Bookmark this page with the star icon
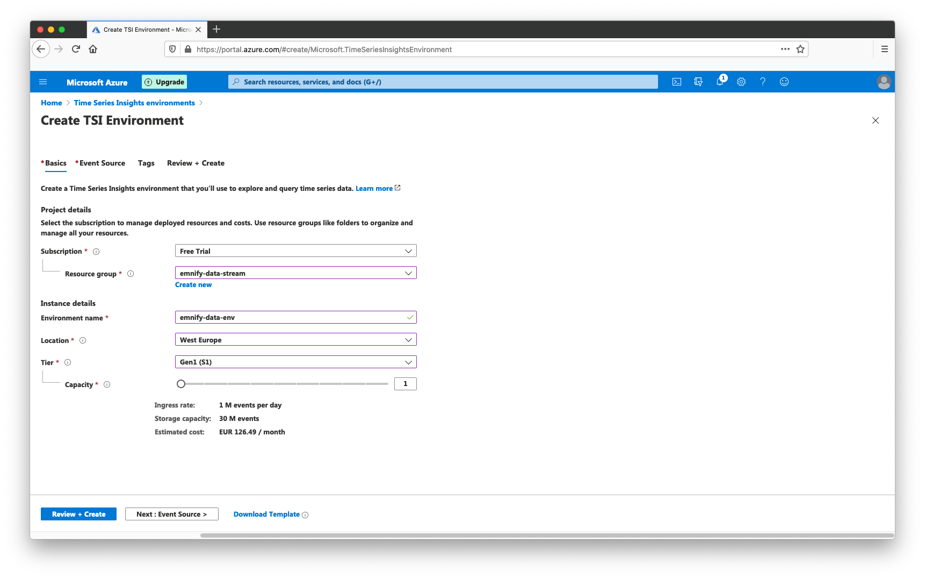Viewport: 925px width, 579px height. point(800,49)
